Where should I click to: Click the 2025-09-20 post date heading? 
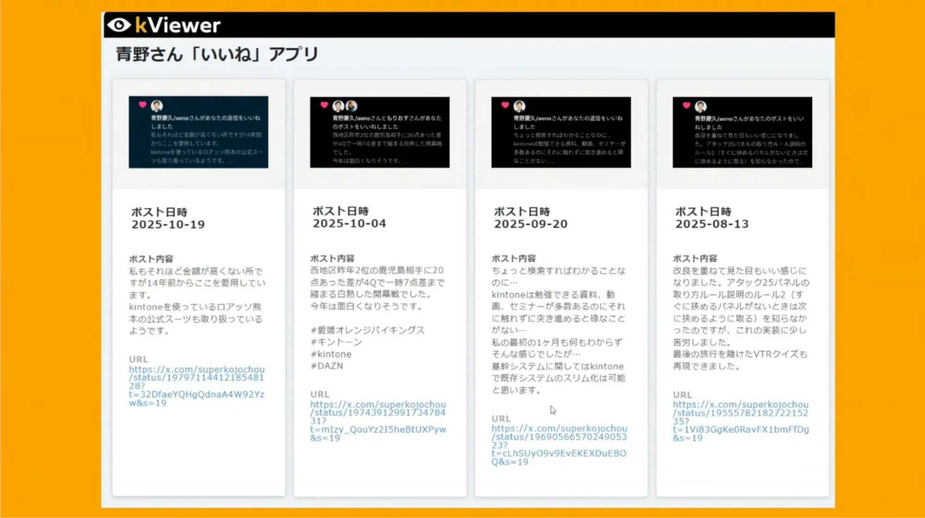pyautogui.click(x=530, y=224)
